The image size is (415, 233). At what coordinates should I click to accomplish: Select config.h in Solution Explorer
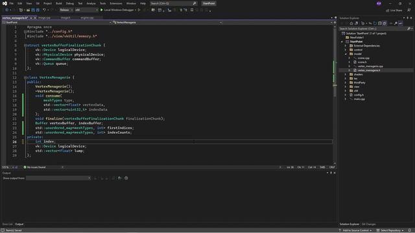(x=359, y=95)
